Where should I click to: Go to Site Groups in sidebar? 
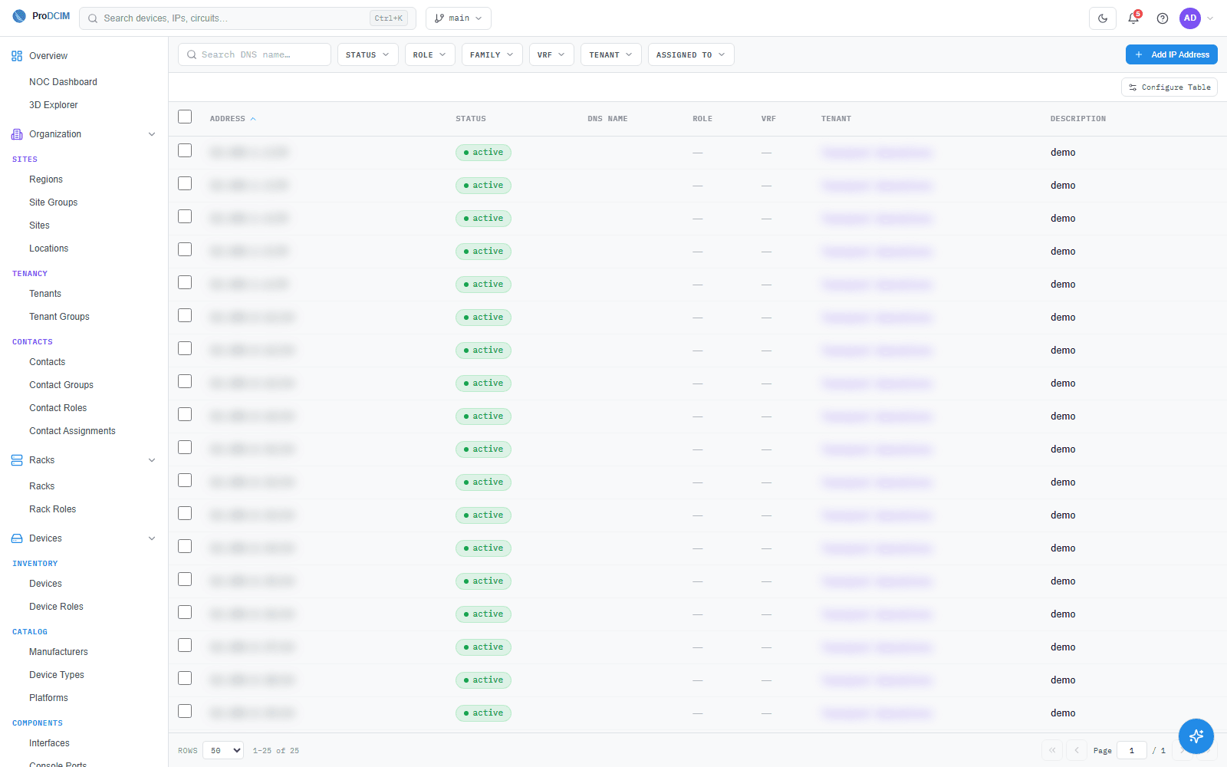[54, 202]
